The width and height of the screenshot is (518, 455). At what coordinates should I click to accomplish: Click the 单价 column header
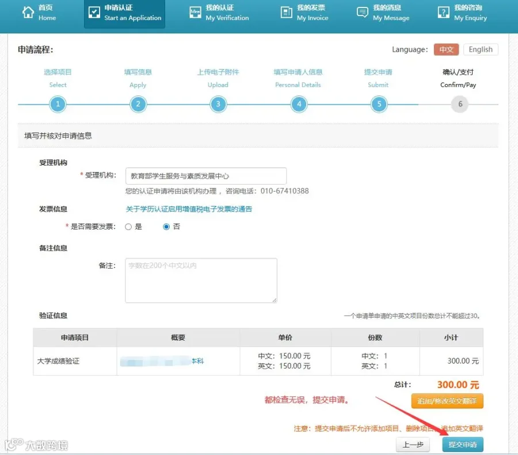click(x=285, y=338)
